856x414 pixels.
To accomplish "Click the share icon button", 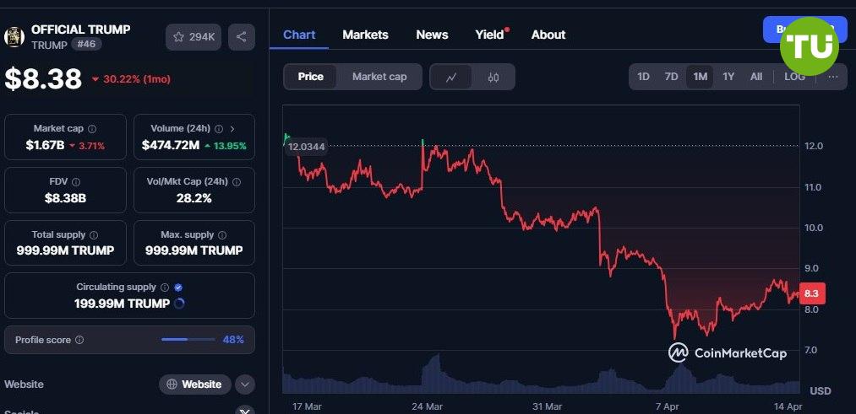I will pos(242,37).
